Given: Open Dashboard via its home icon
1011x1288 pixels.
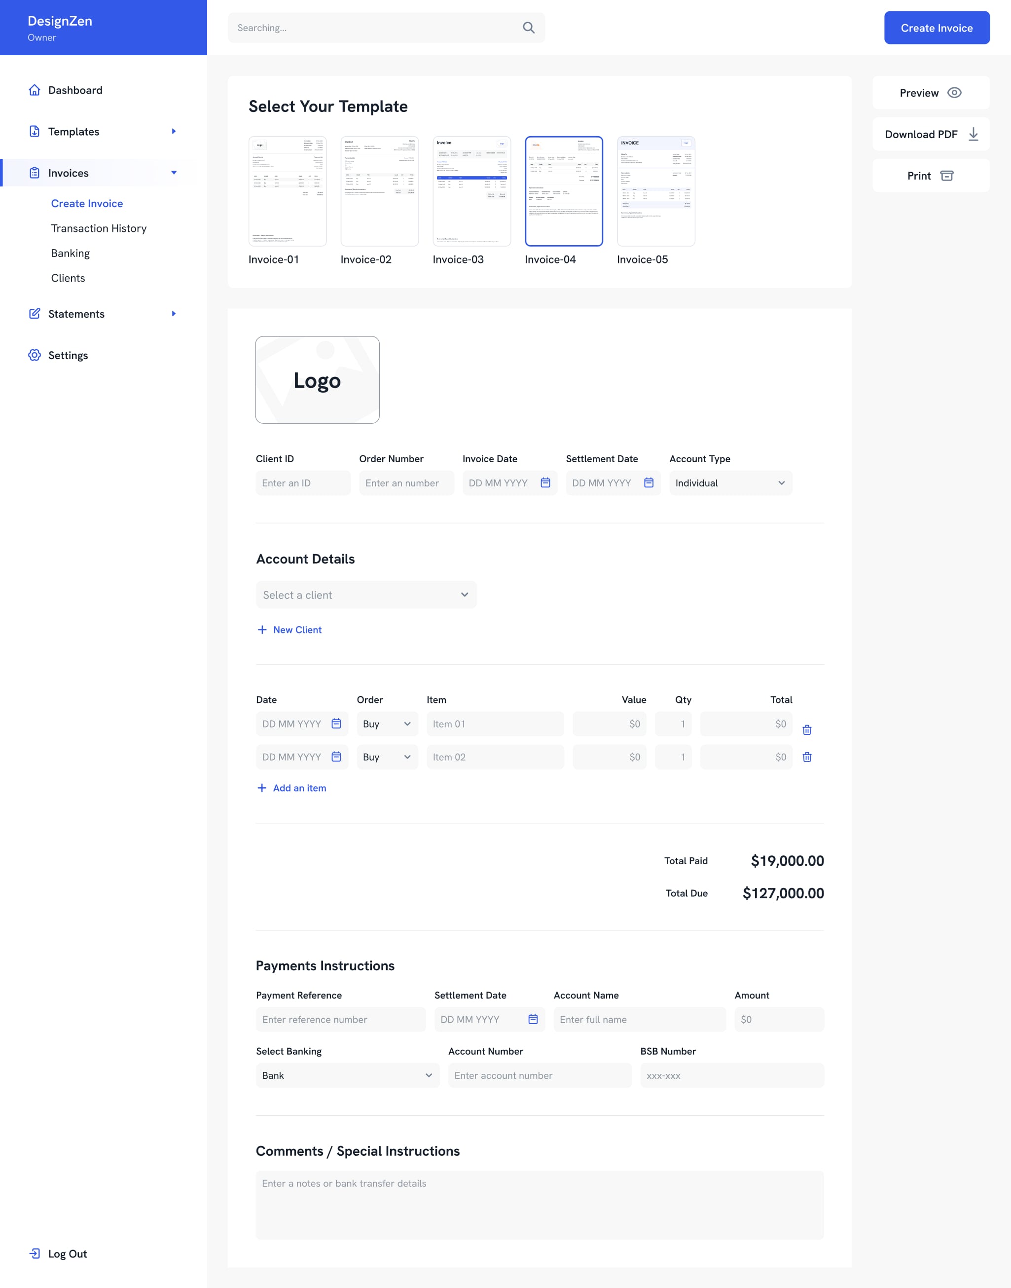Looking at the screenshot, I should pos(35,90).
